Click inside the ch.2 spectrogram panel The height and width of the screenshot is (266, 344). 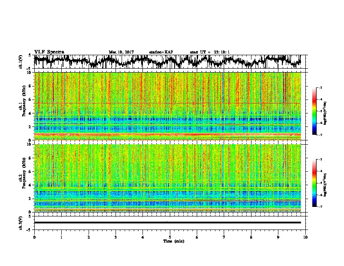pyautogui.click(x=167, y=178)
